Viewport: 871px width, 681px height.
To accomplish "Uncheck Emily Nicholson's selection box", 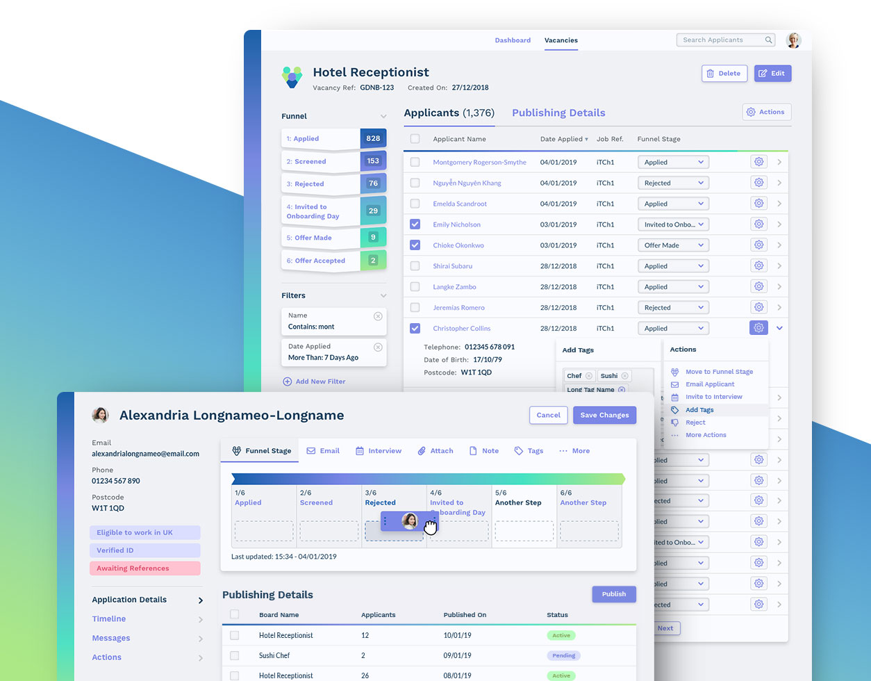I will (415, 224).
